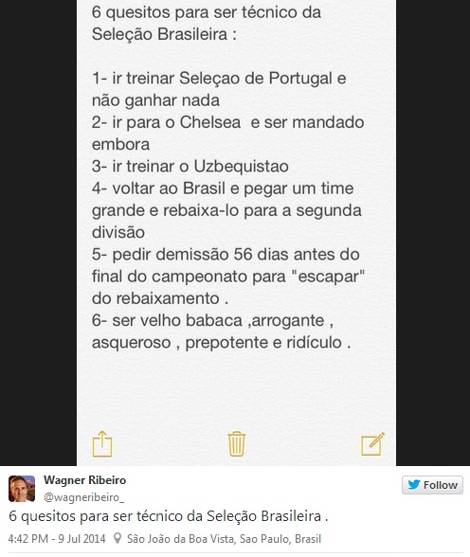Click the compose new note icon
470x557 pixels.
pos(372,443)
